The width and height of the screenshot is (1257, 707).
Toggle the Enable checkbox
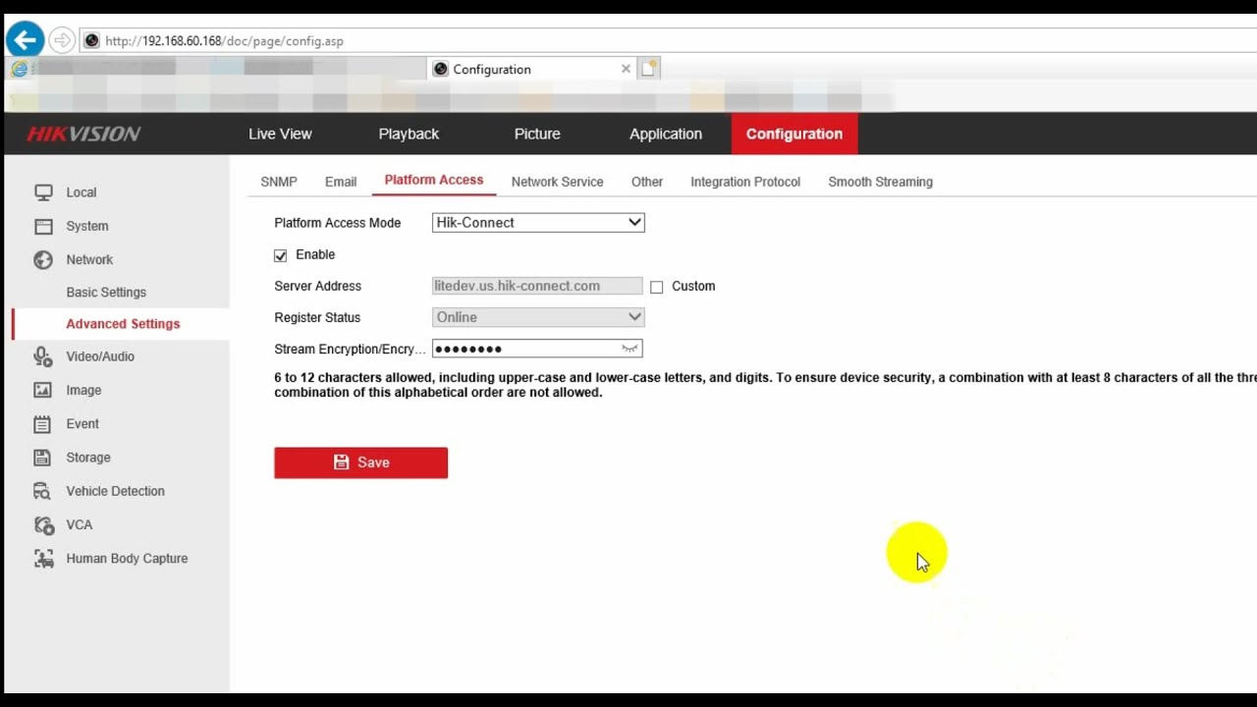281,255
